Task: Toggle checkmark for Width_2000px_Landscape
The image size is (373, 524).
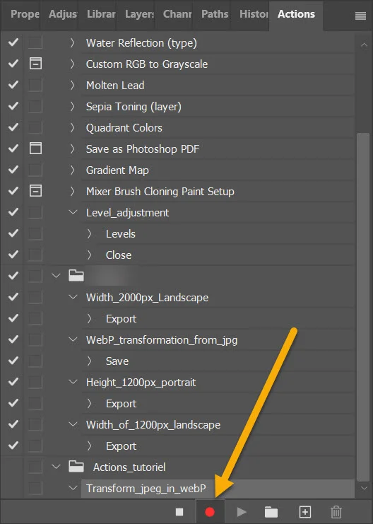Action: tap(13, 297)
